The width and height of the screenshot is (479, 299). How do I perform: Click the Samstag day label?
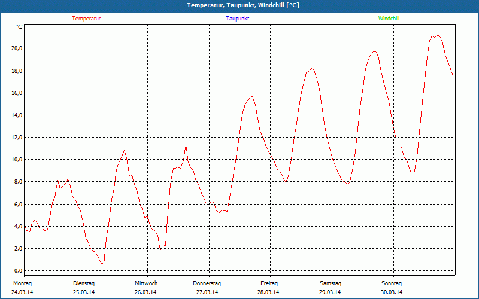coord(331,283)
